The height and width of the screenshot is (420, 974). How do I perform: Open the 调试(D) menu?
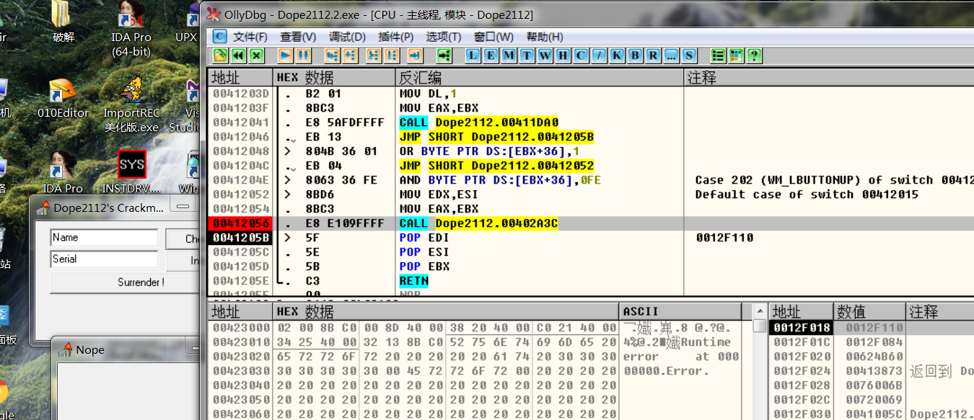coord(347,37)
